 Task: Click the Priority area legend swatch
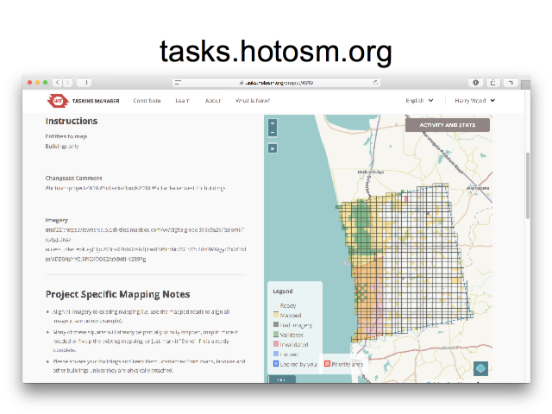[327, 364]
